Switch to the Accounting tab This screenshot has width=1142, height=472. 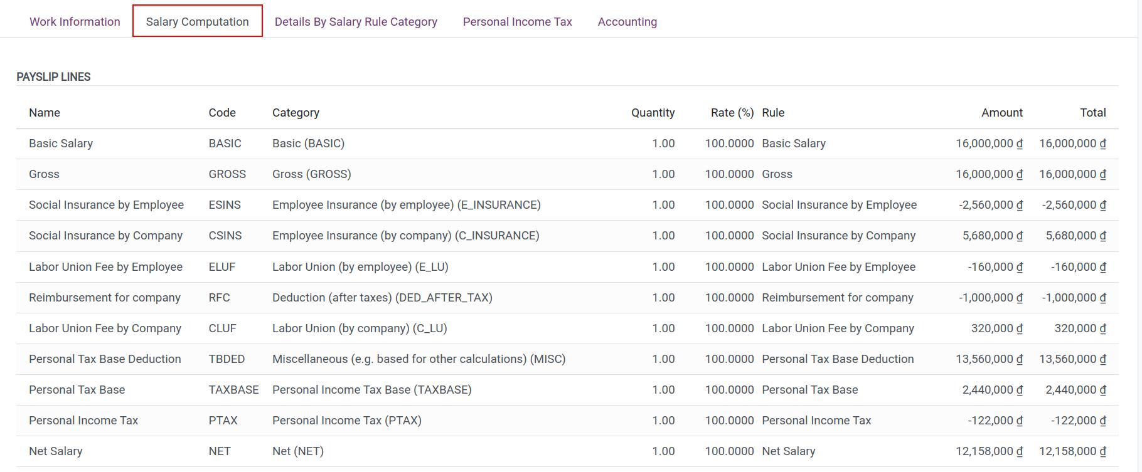point(627,21)
